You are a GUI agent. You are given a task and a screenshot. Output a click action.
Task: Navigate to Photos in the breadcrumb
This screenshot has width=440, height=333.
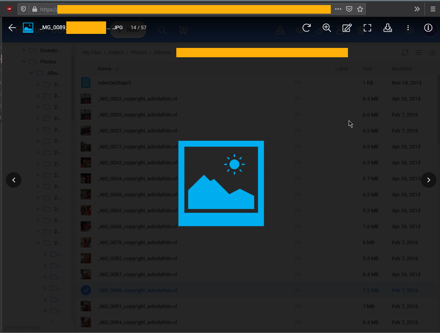(x=139, y=53)
